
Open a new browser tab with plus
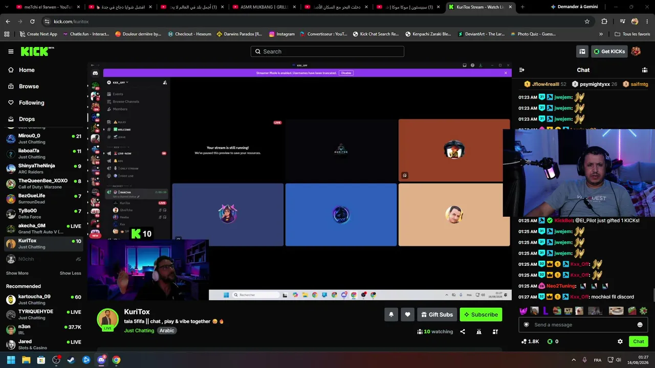pos(522,7)
